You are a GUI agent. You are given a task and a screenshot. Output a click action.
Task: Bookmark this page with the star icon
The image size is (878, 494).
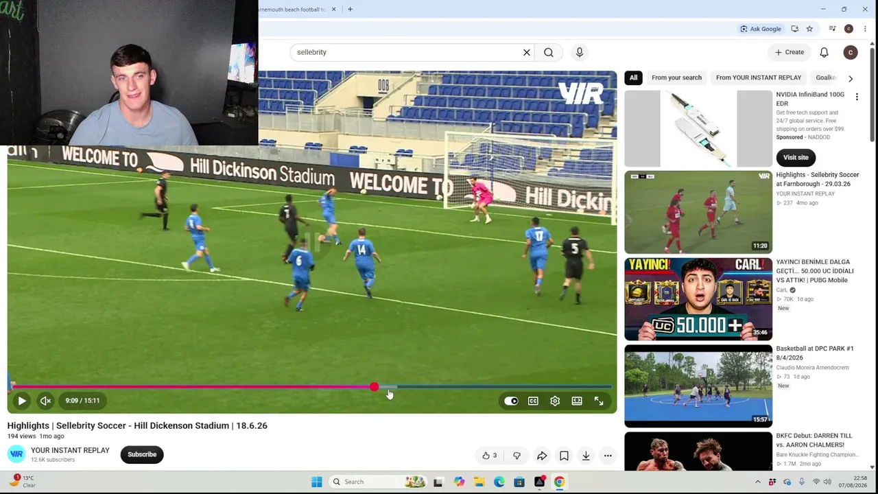[x=809, y=29]
